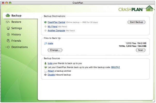Screen dimensions: 156x103
Task: Click the disable icon beside Disable inbound backup
Action: click(45, 75)
